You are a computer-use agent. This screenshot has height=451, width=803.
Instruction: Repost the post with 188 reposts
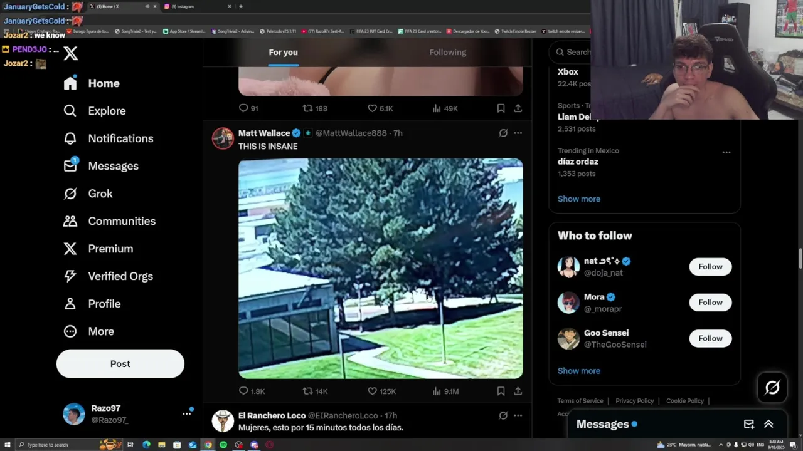315,108
